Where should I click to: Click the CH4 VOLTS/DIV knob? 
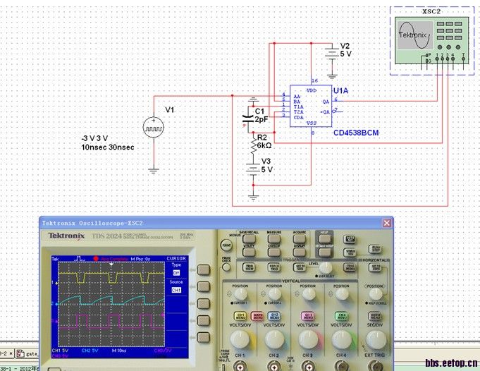pos(342,339)
